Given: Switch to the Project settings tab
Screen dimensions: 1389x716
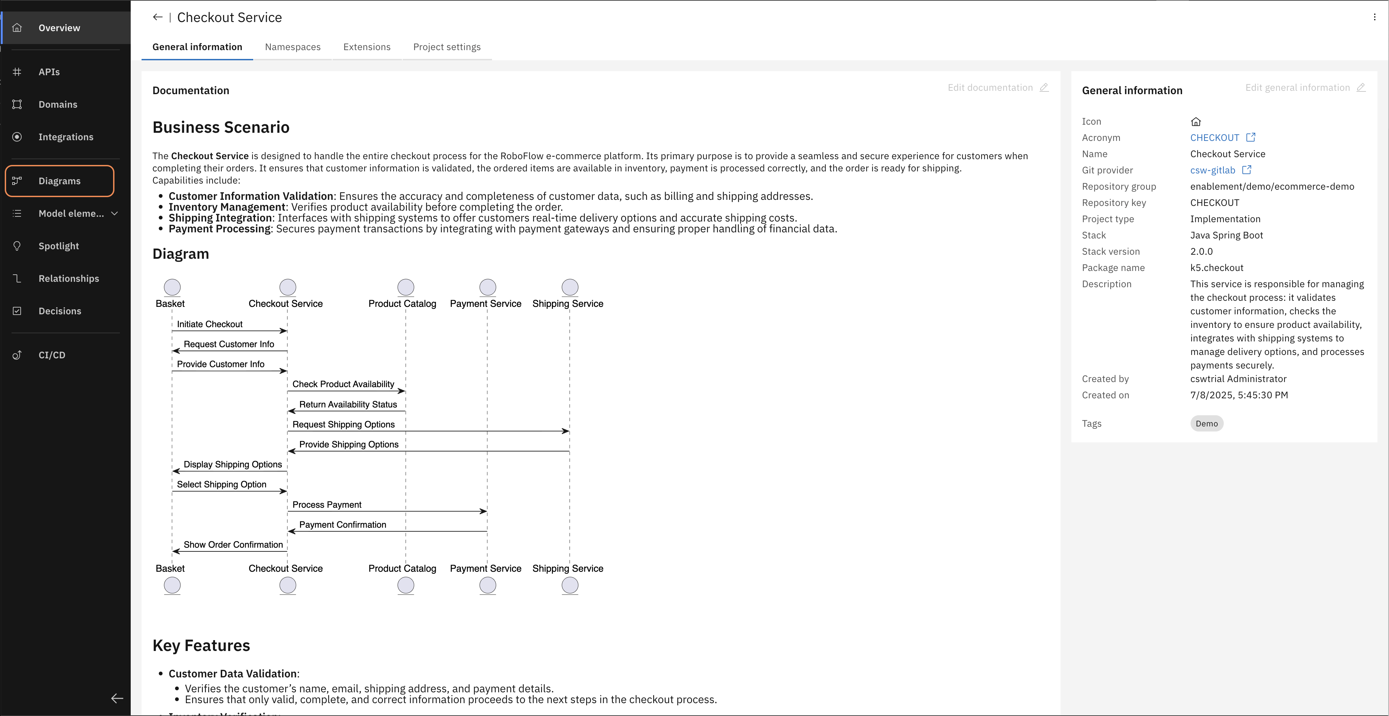Looking at the screenshot, I should click(446, 47).
